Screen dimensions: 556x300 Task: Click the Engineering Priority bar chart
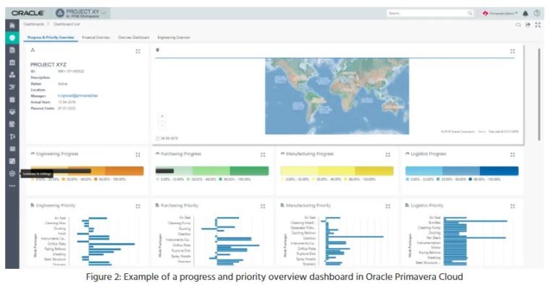point(87,241)
